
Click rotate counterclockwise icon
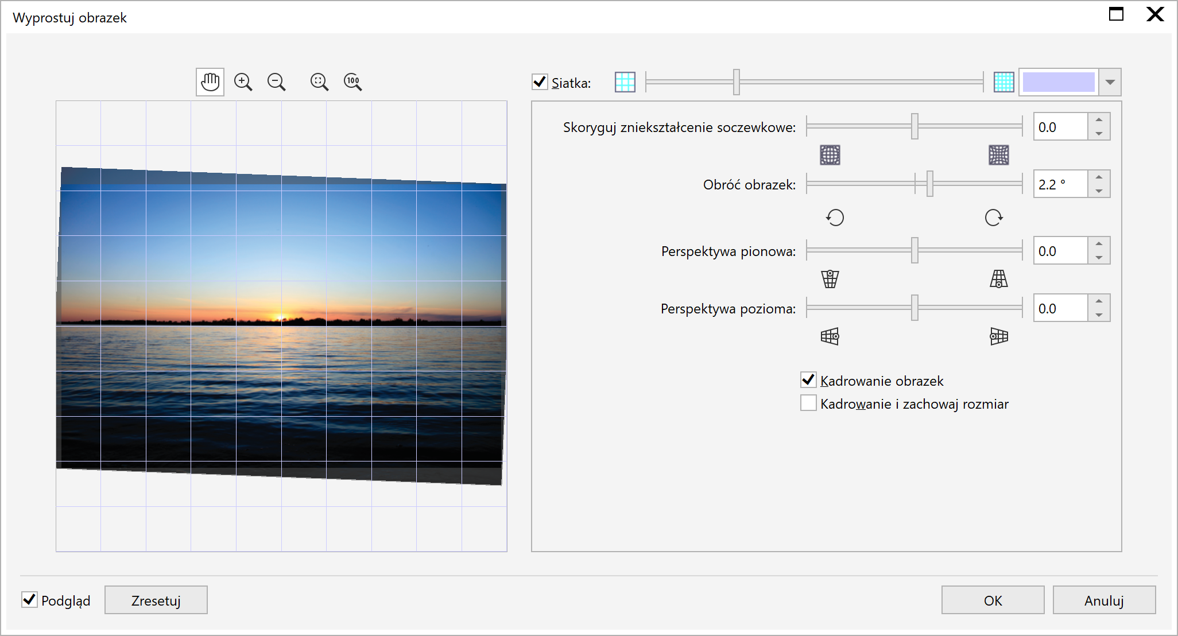pos(835,218)
